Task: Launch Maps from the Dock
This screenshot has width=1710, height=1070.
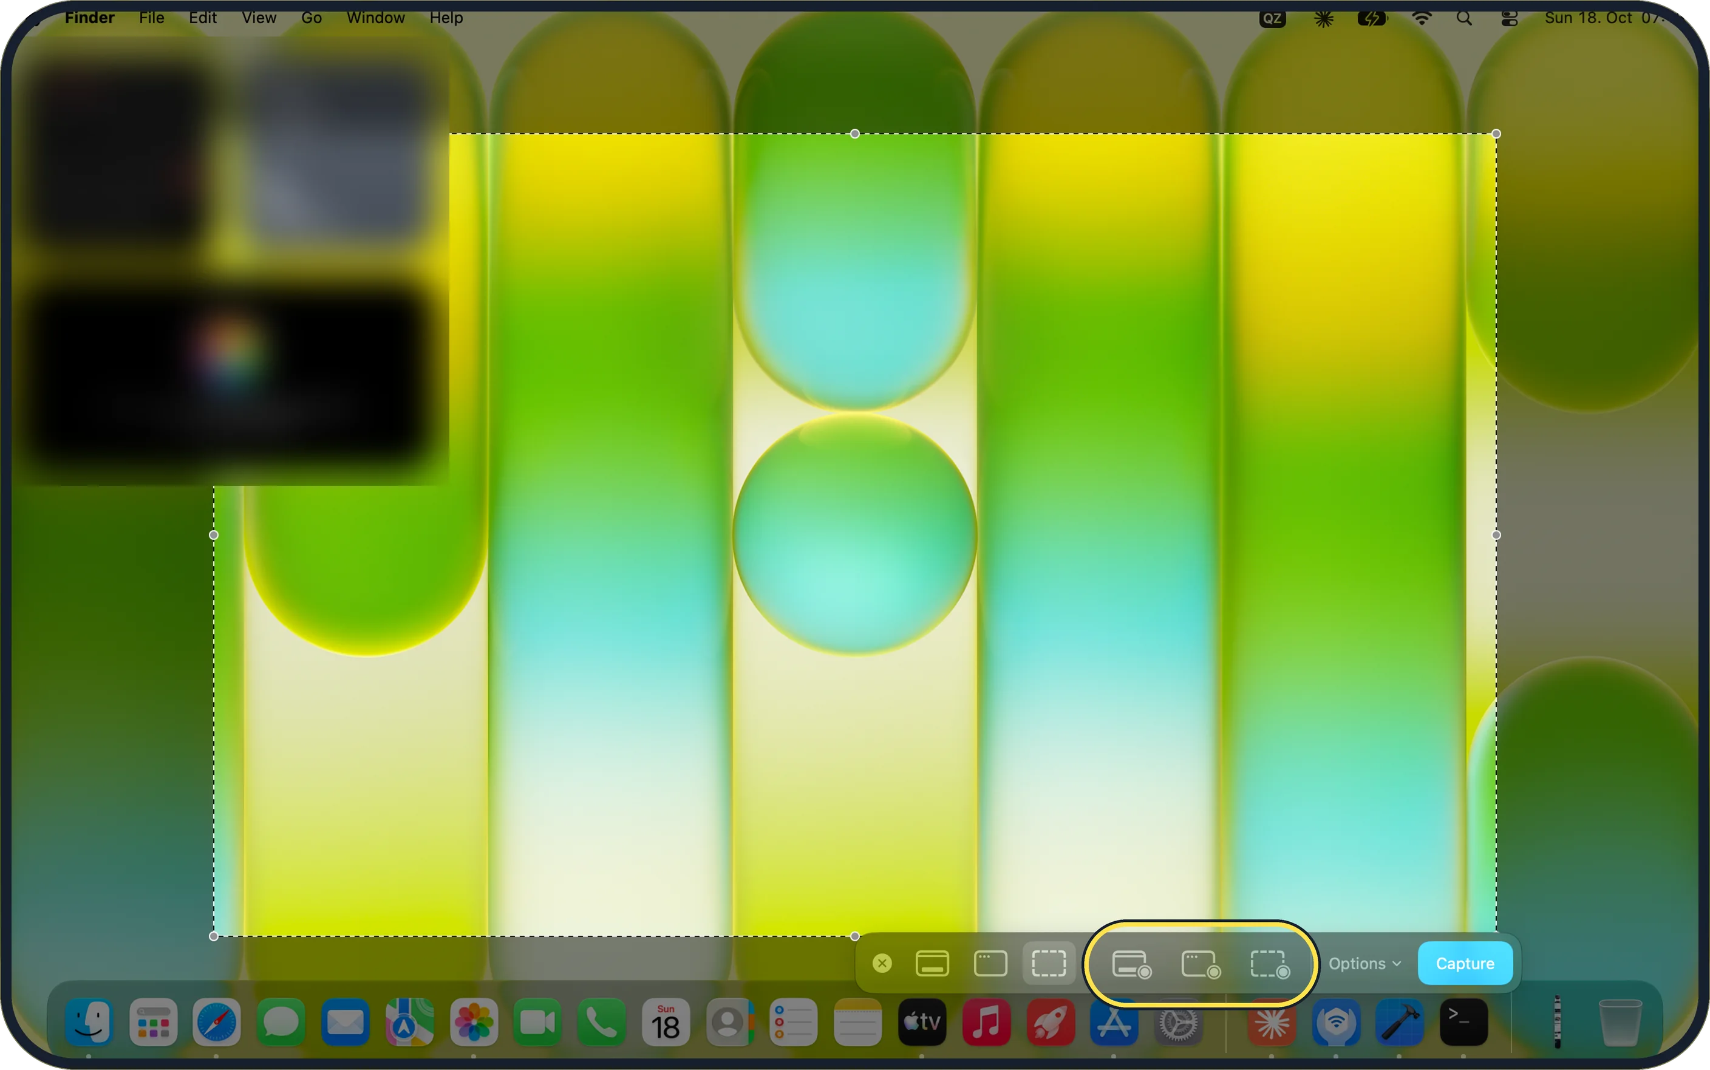Action: coord(410,1022)
